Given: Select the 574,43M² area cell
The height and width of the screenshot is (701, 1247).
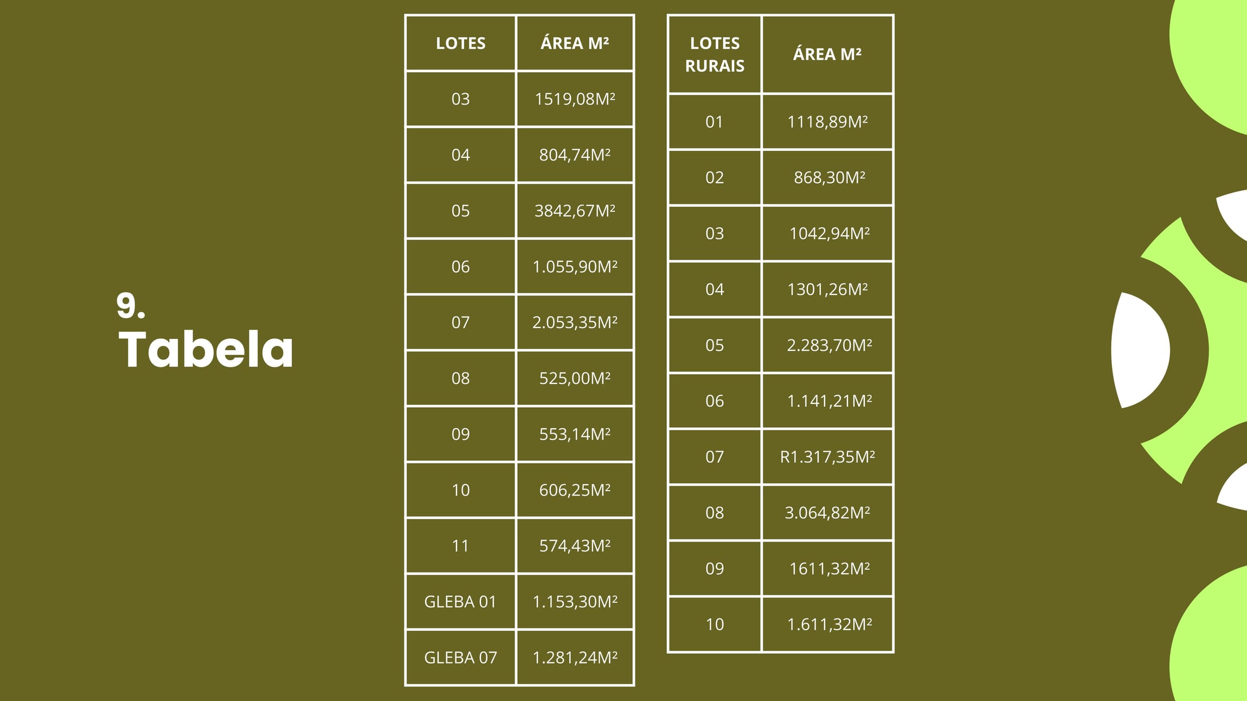Looking at the screenshot, I should click(575, 546).
